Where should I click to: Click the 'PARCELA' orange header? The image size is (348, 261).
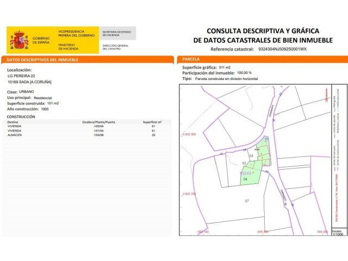pyautogui.click(x=191, y=59)
